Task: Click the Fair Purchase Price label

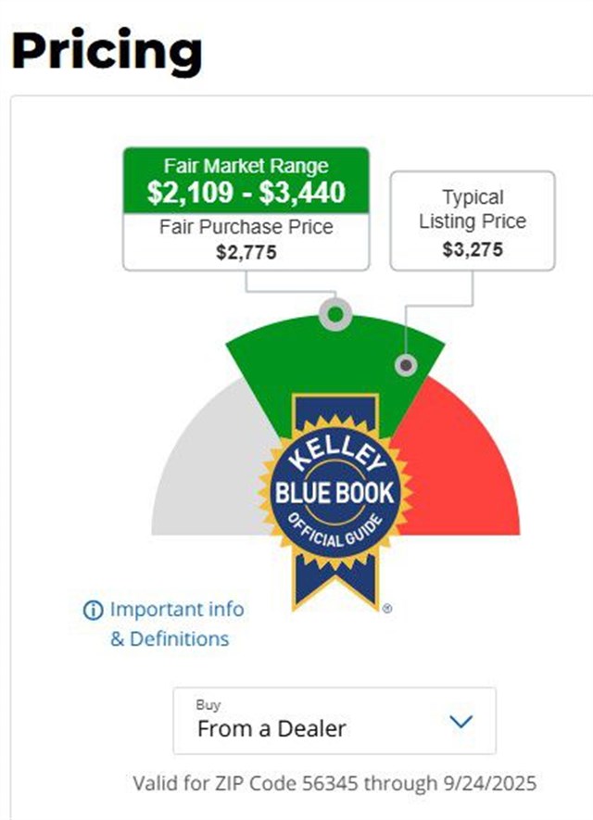Action: (x=246, y=227)
